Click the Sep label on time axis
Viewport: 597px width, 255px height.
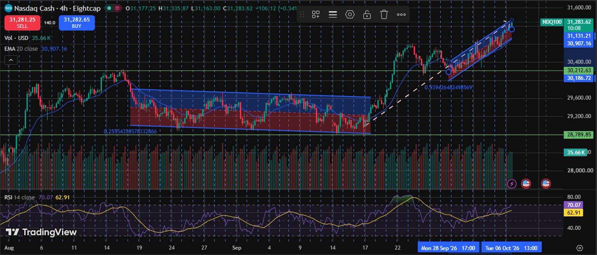[x=236, y=248]
